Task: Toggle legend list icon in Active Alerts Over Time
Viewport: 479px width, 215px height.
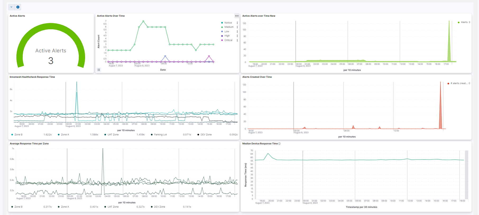Action: (99, 70)
